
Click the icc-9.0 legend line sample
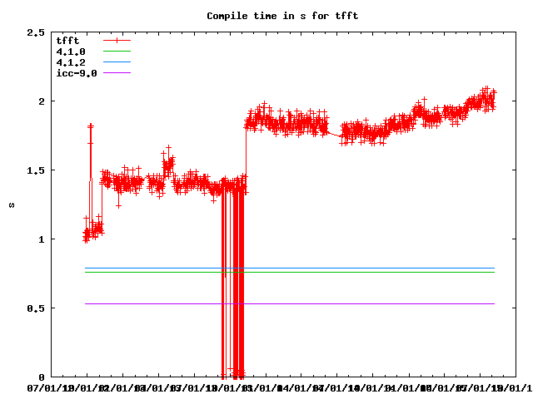coord(117,73)
